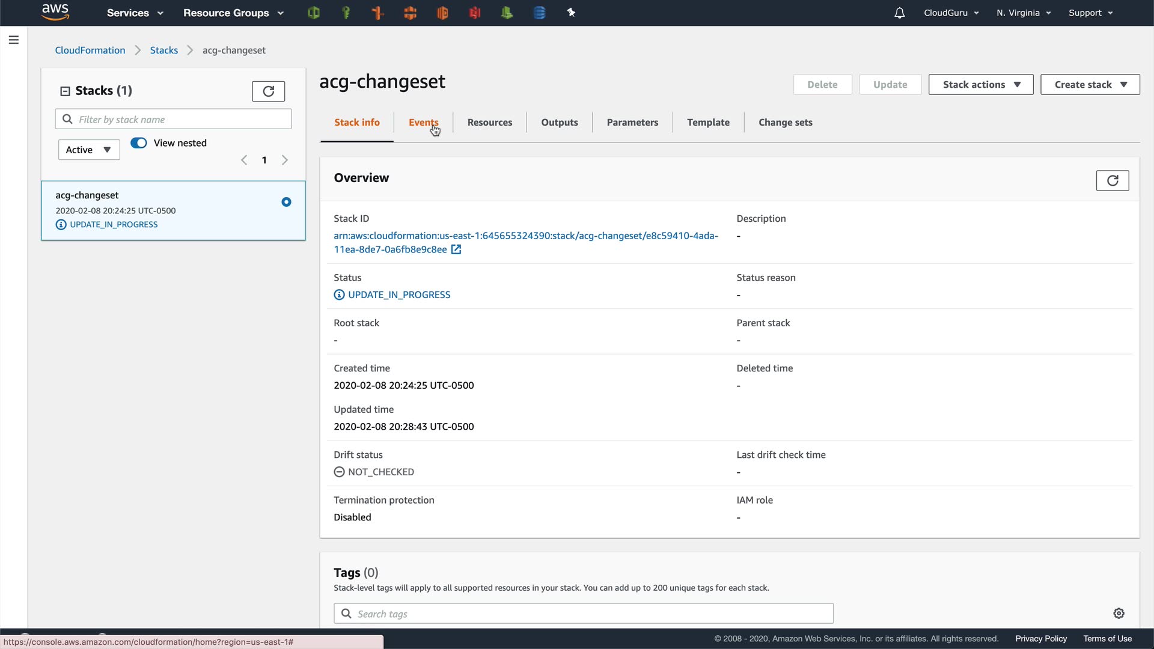The width and height of the screenshot is (1154, 649).
Task: Click the AWS logo home icon
Action: pyautogui.click(x=55, y=12)
